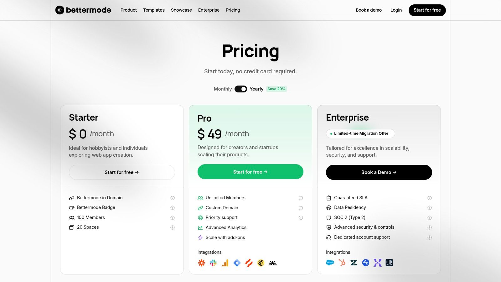Click the Limited-time Migration Offer badge
Image resolution: width=501 pixels, height=282 pixels.
click(360, 133)
